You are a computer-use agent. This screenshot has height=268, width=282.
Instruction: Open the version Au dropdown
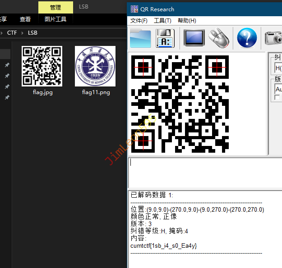[x=278, y=89]
